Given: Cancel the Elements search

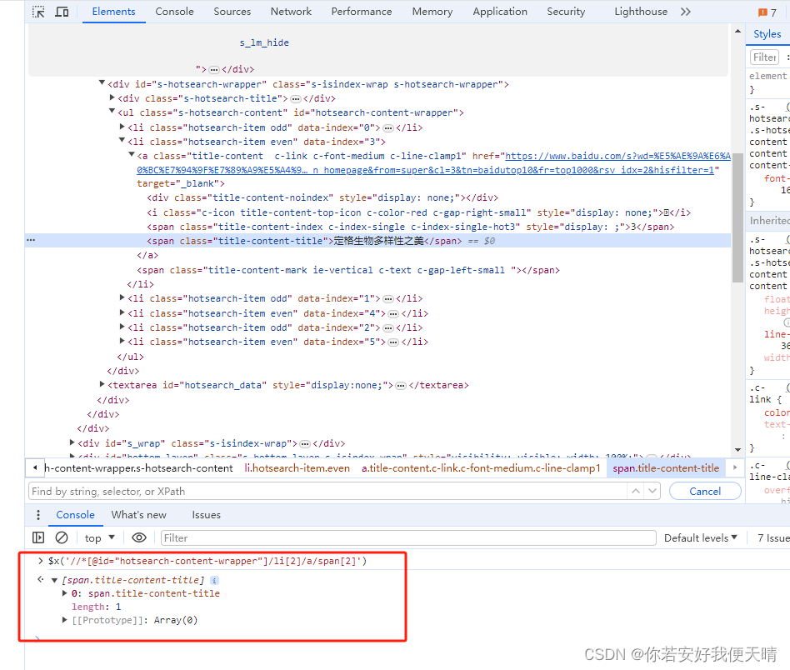Looking at the screenshot, I should [x=705, y=491].
